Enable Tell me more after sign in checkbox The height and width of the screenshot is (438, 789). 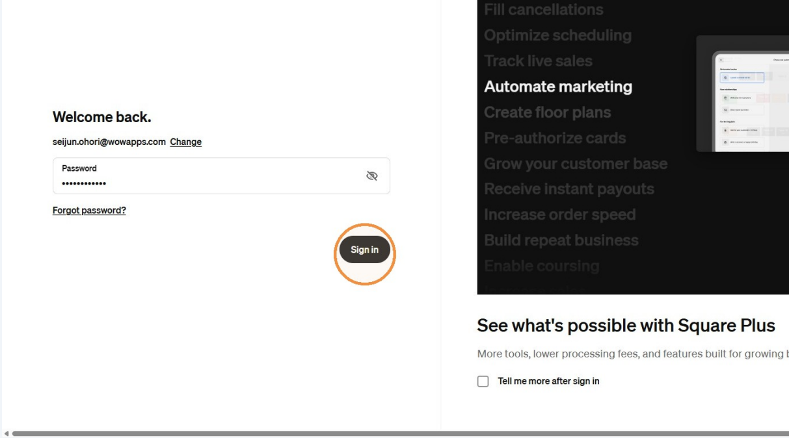coord(483,381)
